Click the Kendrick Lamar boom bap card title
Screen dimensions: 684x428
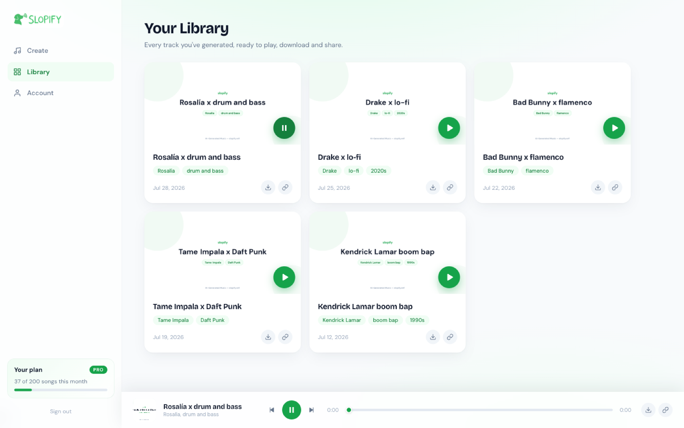[x=365, y=307]
